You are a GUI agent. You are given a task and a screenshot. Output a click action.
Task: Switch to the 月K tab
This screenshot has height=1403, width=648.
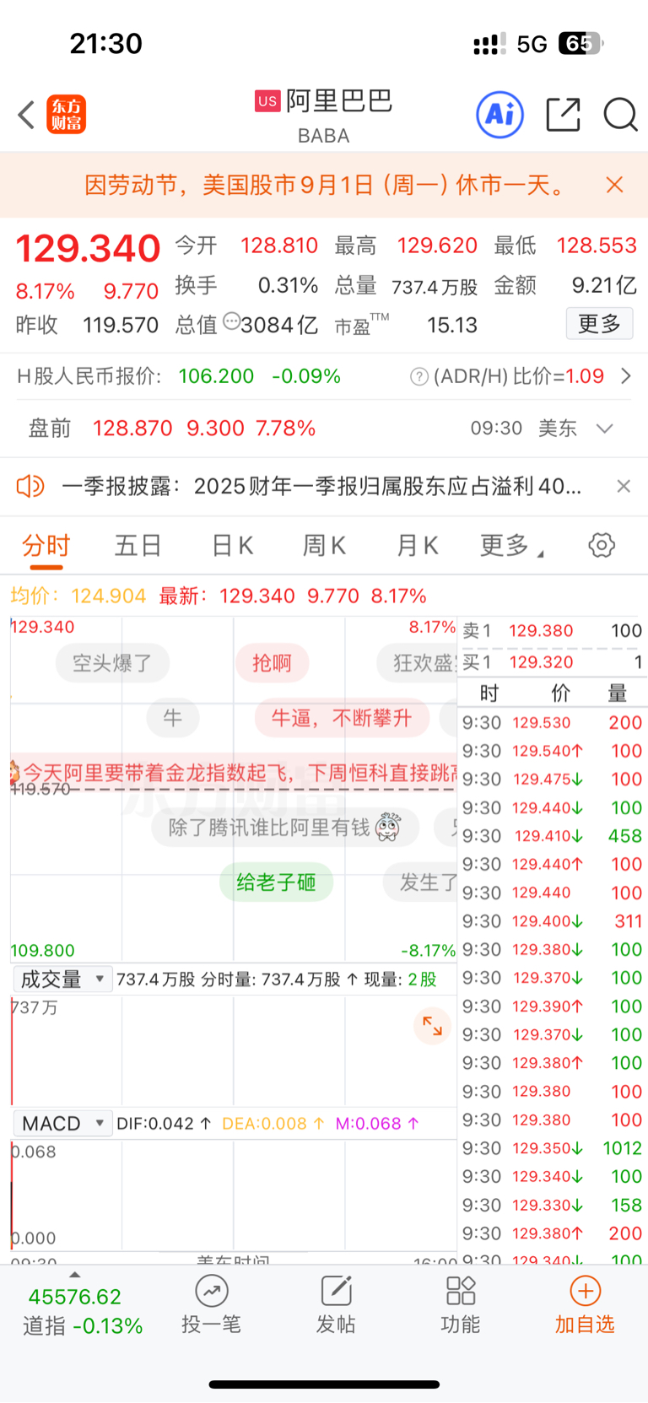pos(417,546)
